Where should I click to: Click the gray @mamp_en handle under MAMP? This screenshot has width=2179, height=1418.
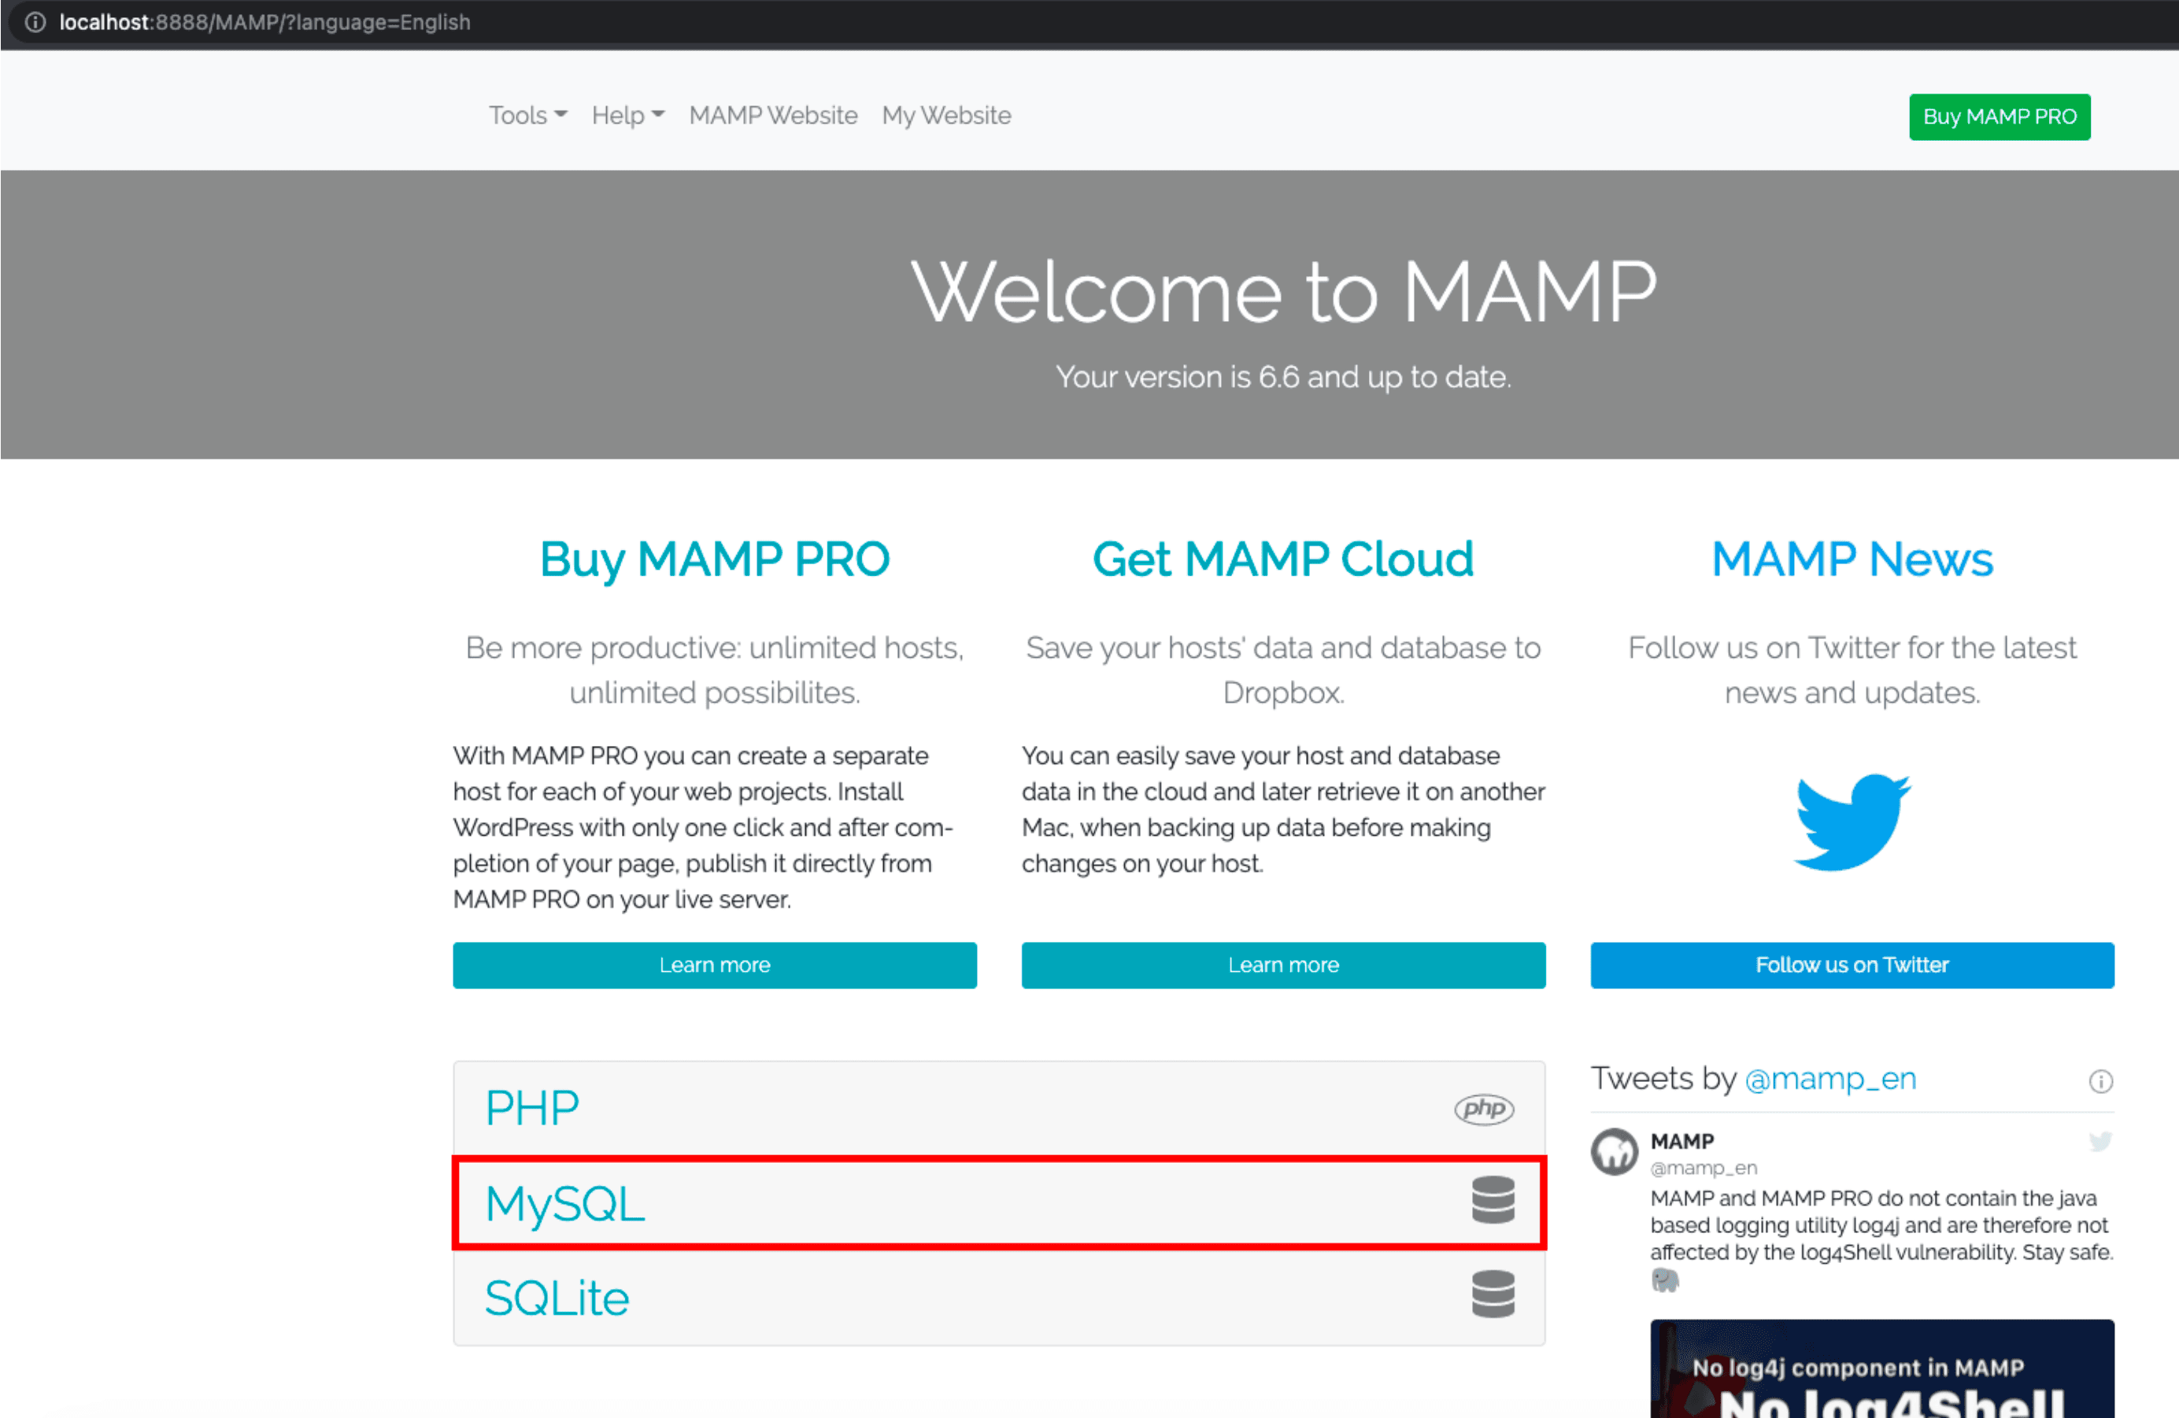tap(1703, 1167)
